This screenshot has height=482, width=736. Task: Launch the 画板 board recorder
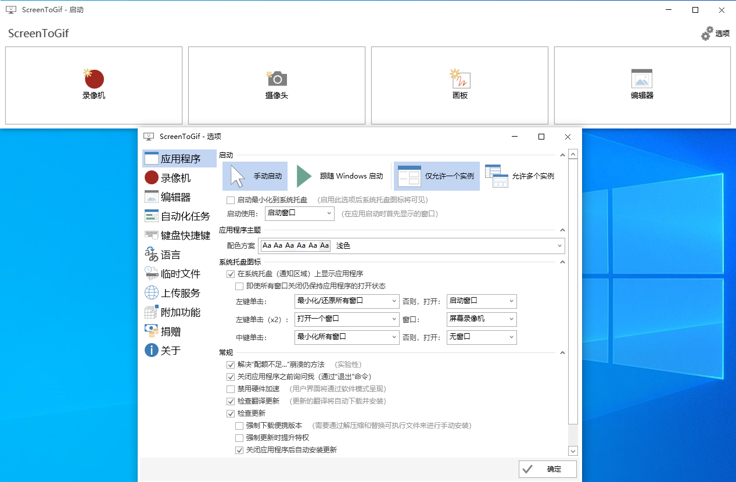tap(459, 78)
